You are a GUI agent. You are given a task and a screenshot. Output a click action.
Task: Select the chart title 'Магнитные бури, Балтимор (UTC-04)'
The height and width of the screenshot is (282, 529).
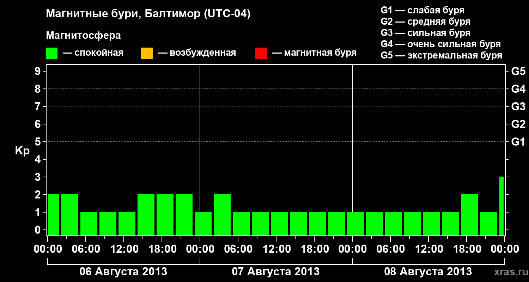148,14
